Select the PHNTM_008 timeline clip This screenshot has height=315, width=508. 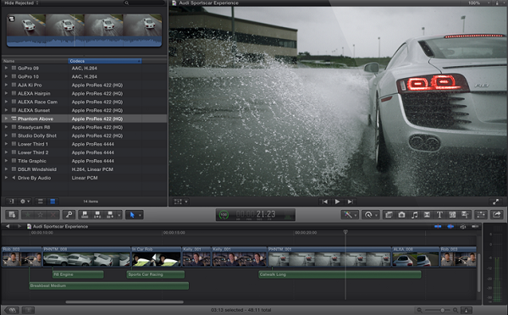click(86, 257)
